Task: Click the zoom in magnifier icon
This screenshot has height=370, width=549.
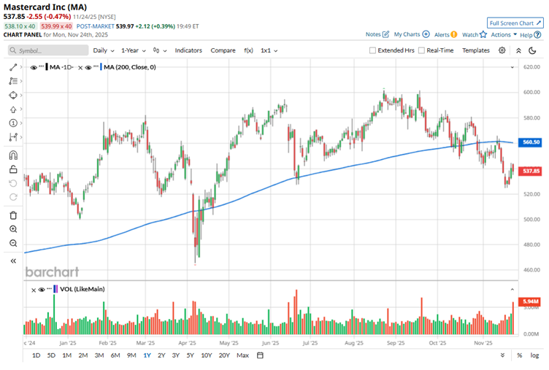Action: (x=13, y=229)
